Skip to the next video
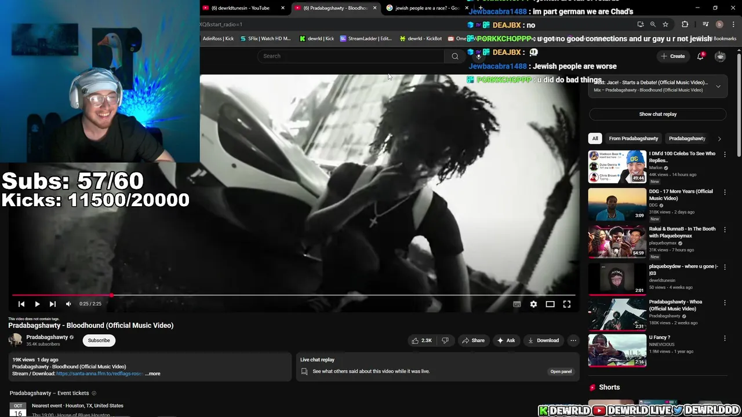This screenshot has height=417, width=742. pos(52,304)
